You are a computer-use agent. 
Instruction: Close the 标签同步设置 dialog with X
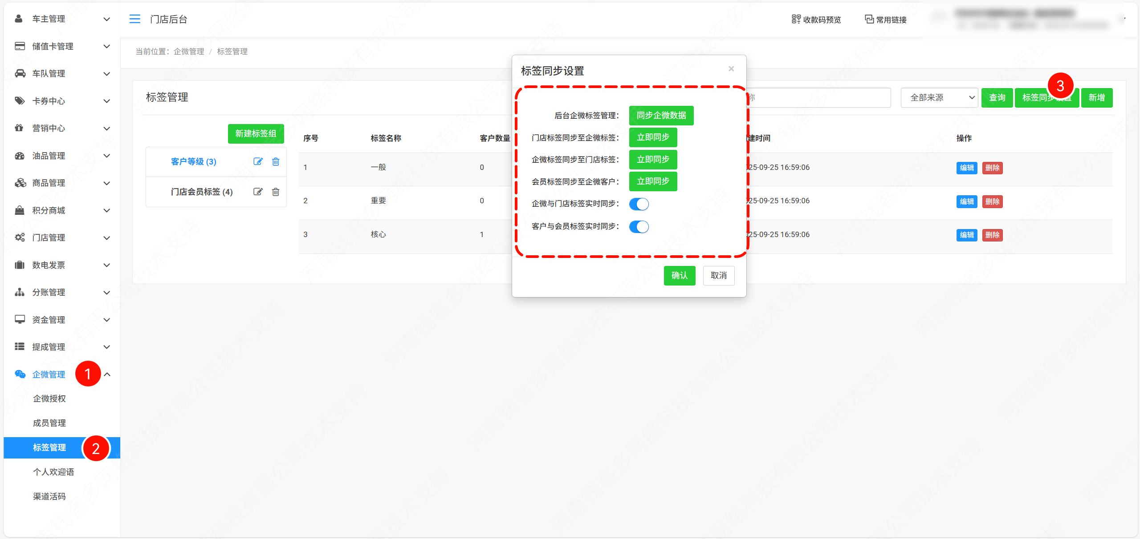[731, 69]
